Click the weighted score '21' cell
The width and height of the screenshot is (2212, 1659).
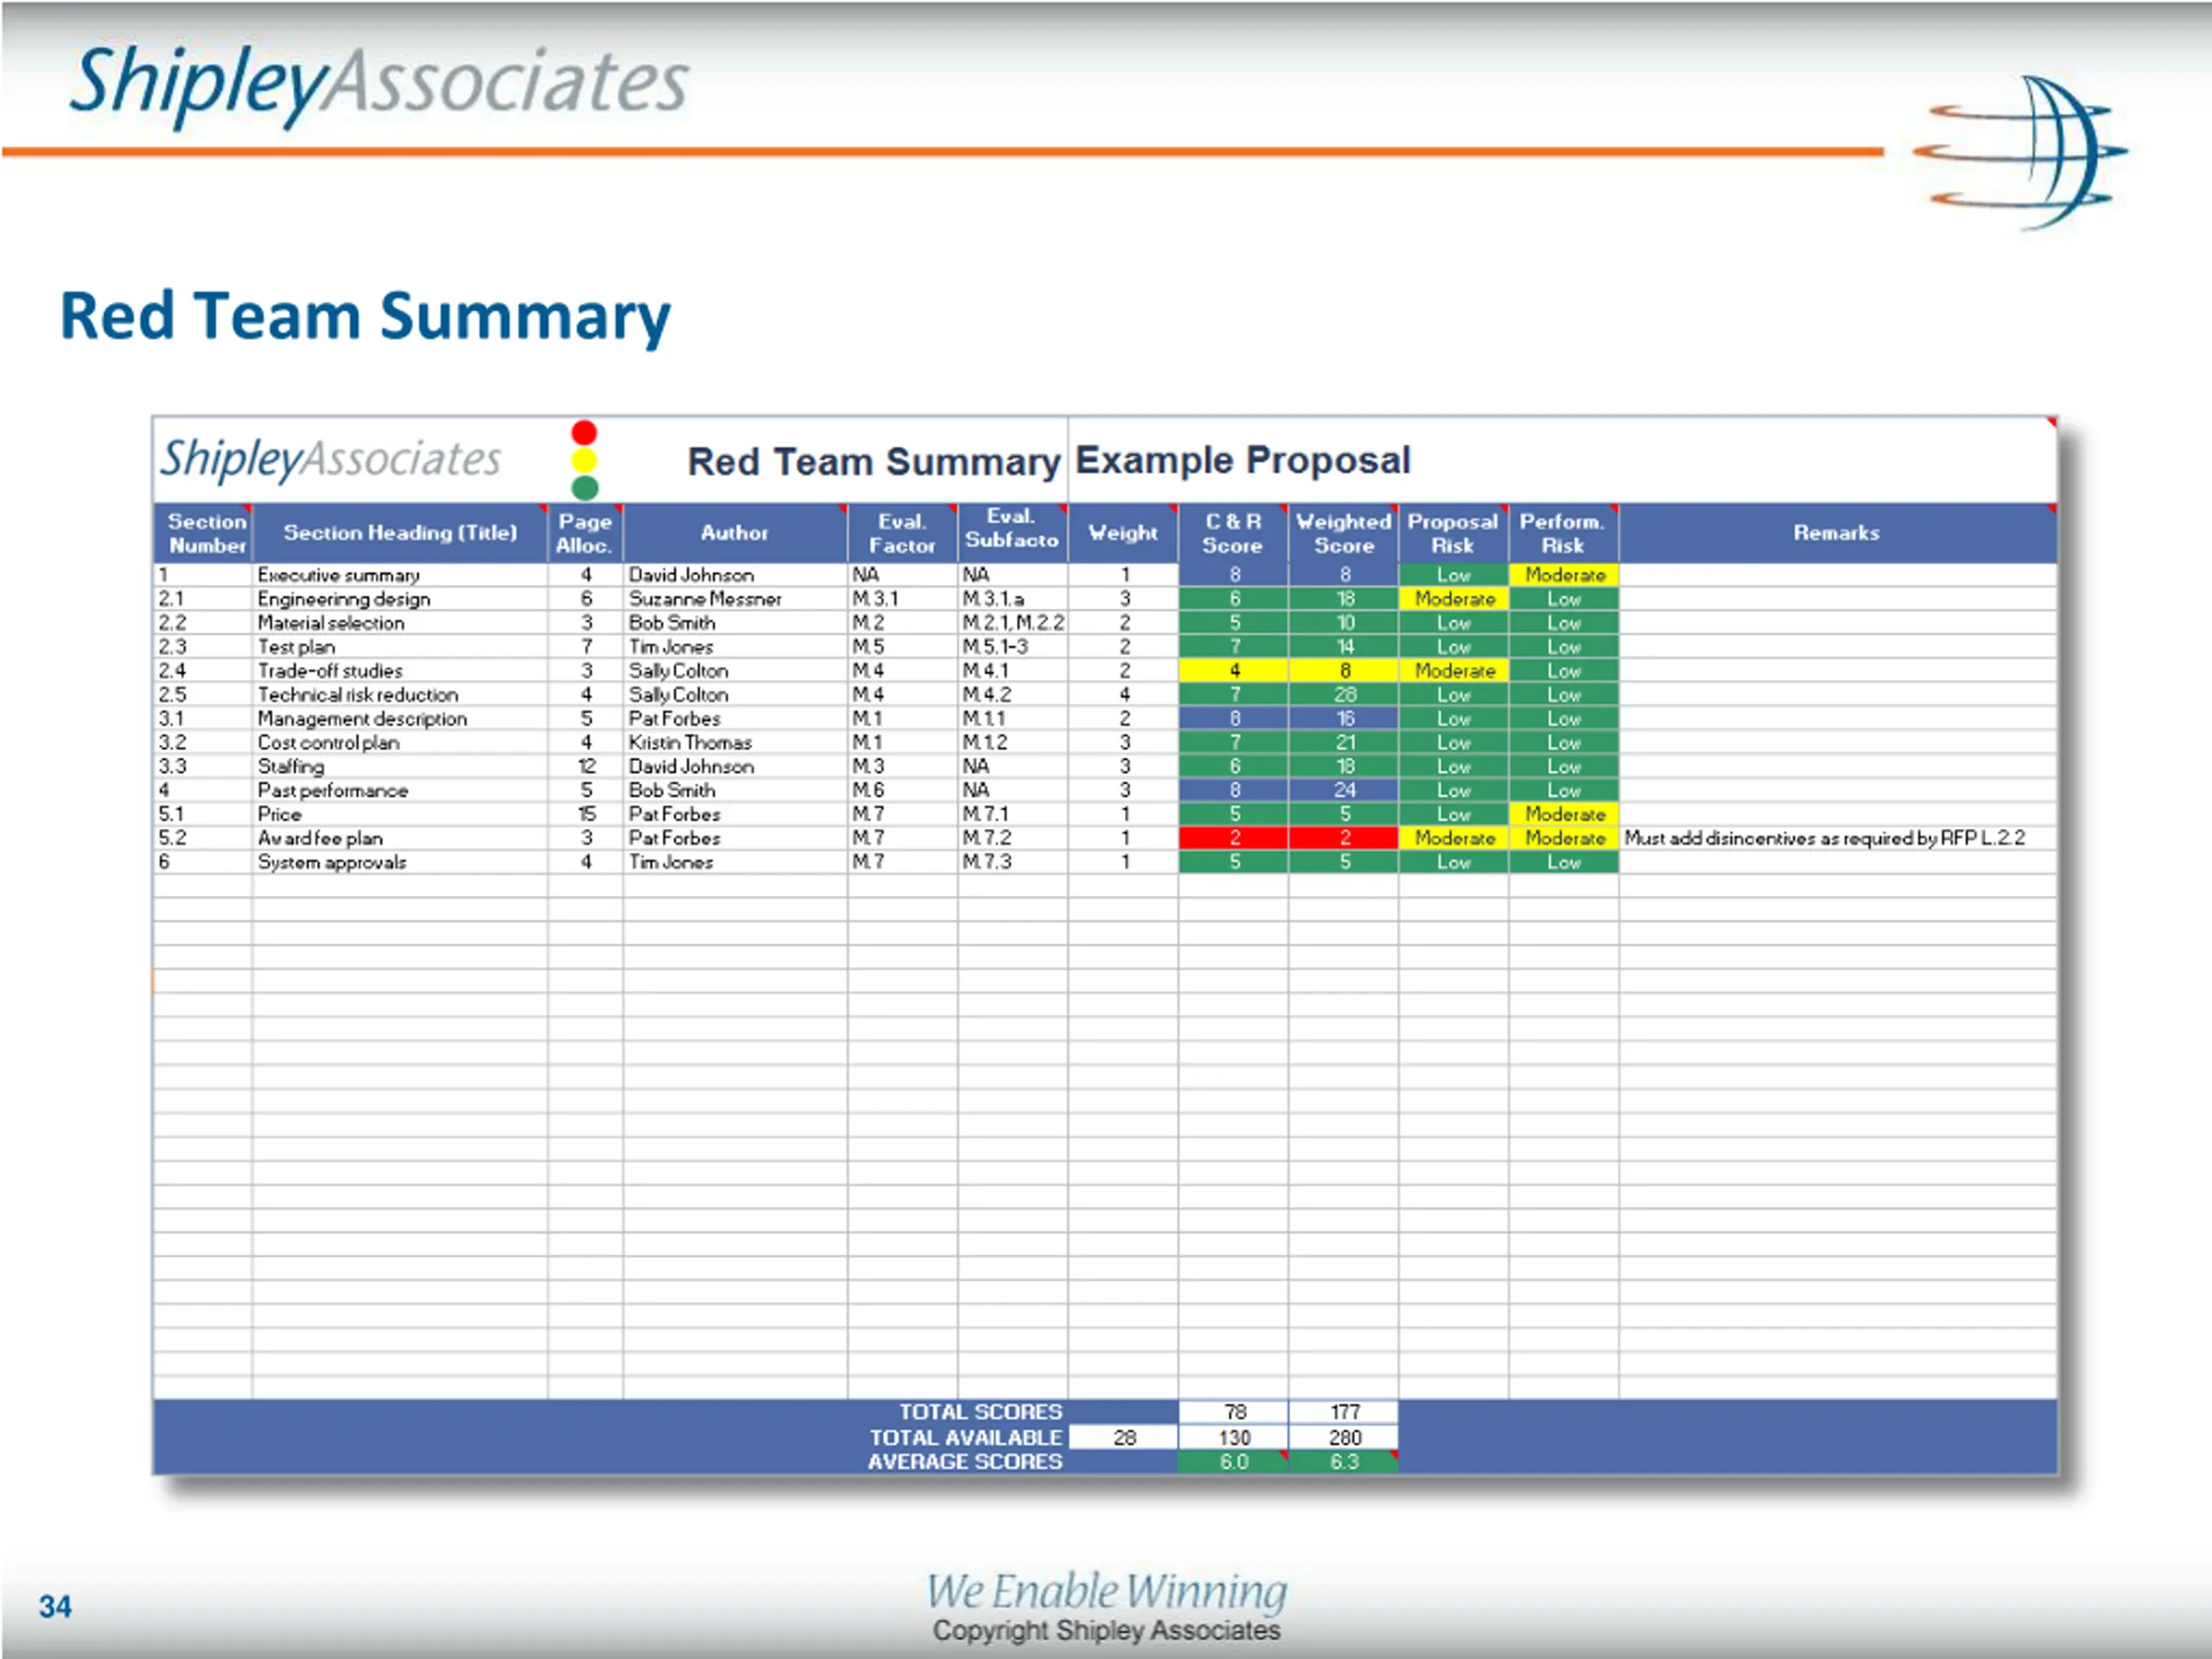[1343, 743]
